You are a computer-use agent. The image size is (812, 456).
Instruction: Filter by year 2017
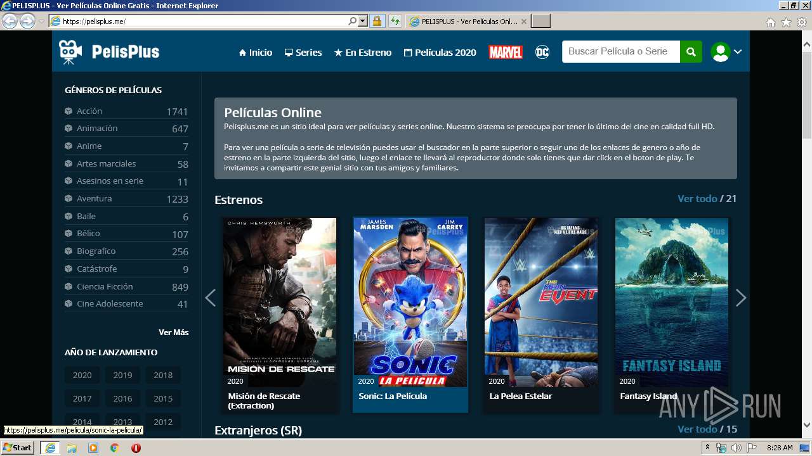(82, 398)
